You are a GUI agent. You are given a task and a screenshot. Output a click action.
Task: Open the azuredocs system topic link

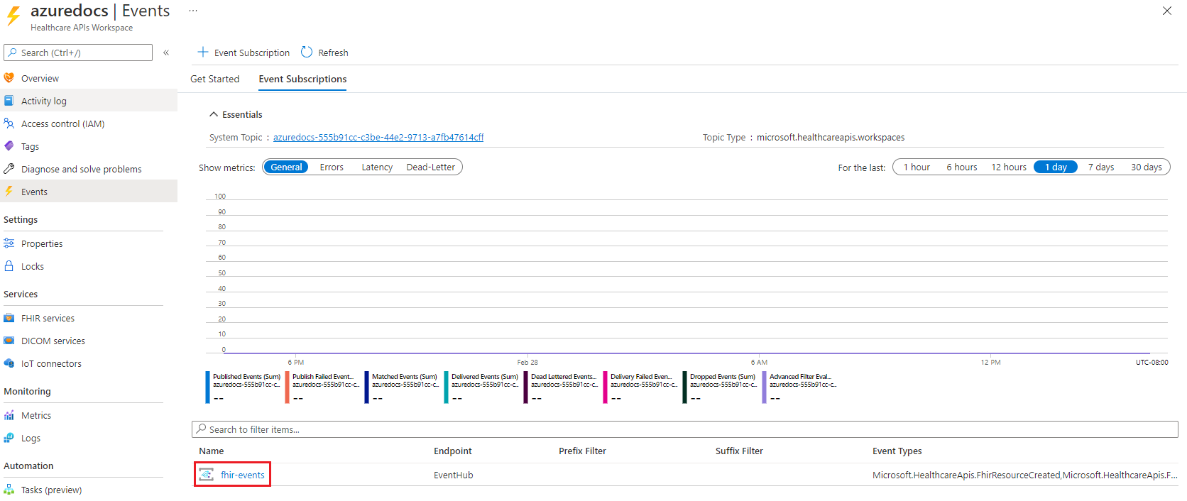point(378,138)
